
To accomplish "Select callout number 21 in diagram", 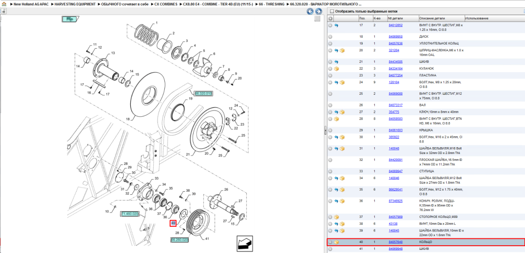I will [188, 155].
